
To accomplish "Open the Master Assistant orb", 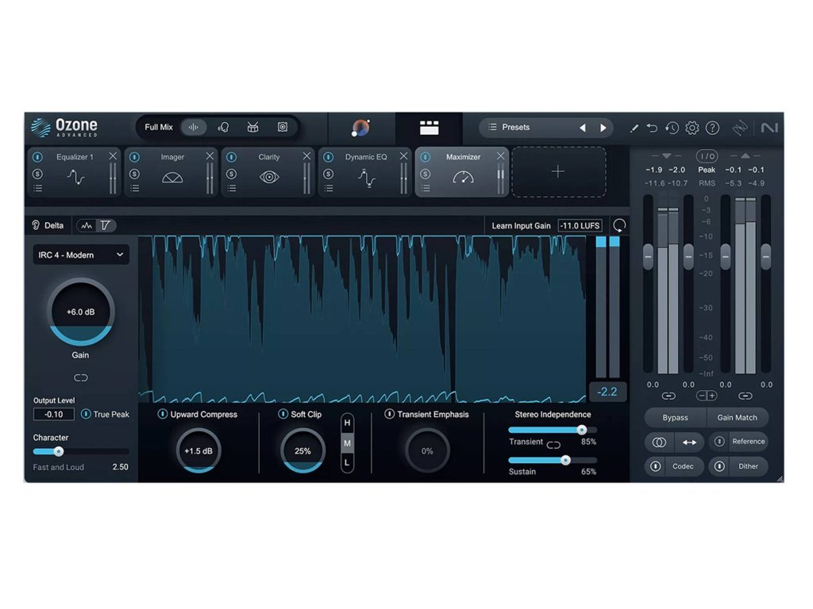I will pos(361,128).
